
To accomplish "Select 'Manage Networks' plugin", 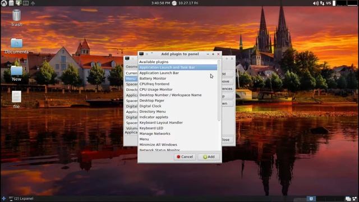I will click(x=178, y=134).
